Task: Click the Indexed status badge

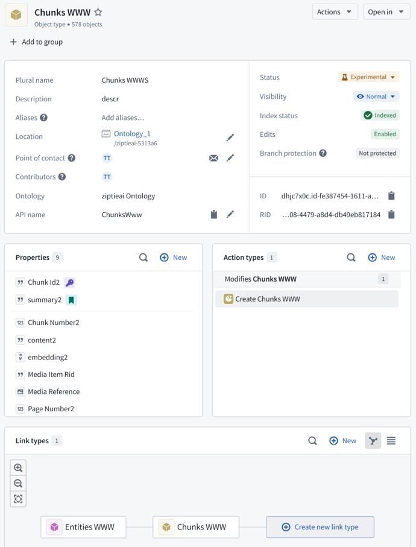Action: tap(380, 115)
